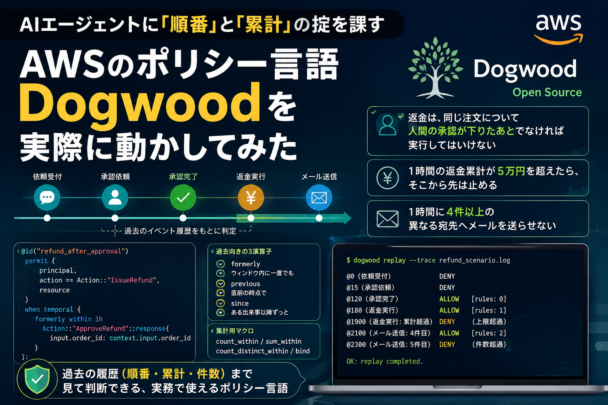Click the @id("refund_after_approval") code line
This screenshot has width=608, height=405.
point(75,251)
